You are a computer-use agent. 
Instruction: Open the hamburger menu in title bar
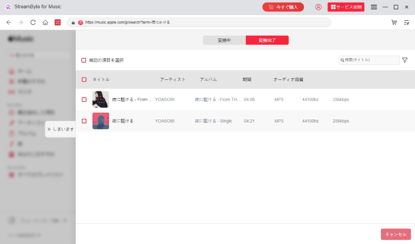coord(374,7)
